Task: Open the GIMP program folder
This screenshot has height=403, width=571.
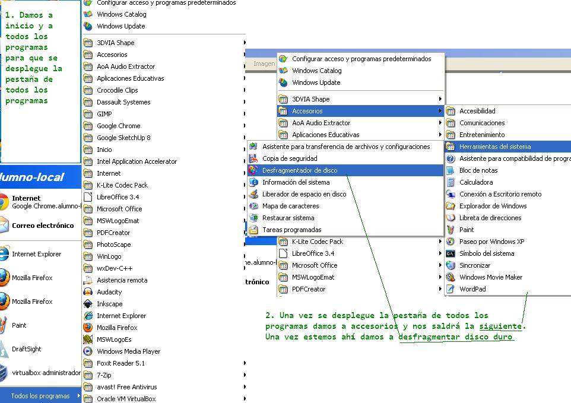Action: 164,114
